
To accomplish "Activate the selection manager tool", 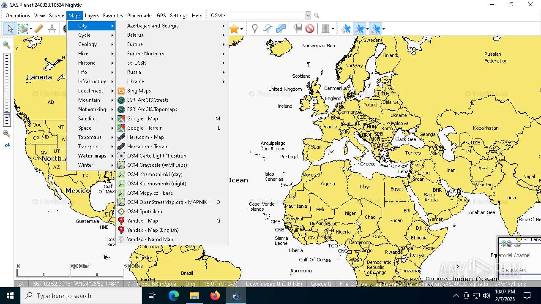I will coord(22,29).
